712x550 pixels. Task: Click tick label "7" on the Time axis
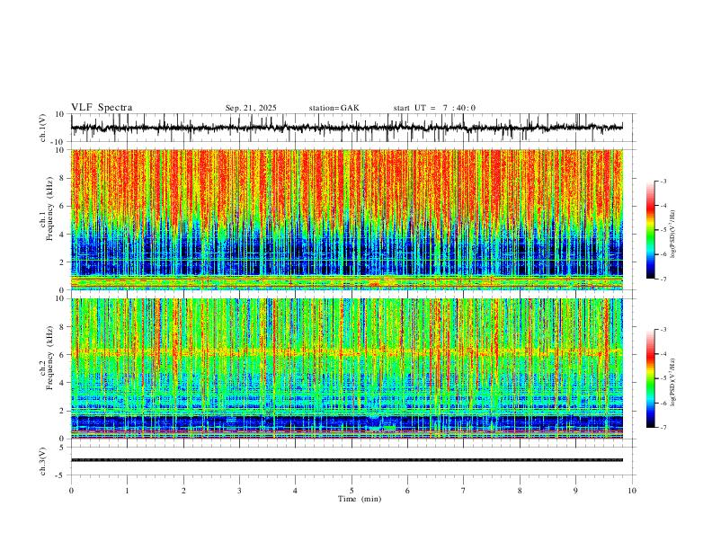[463, 491]
